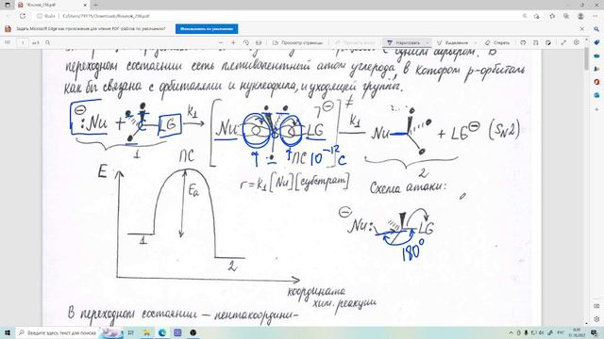Add a sidebar app with plus
Image resolution: width=604 pixels, height=339 pixels.
pyautogui.click(x=596, y=109)
